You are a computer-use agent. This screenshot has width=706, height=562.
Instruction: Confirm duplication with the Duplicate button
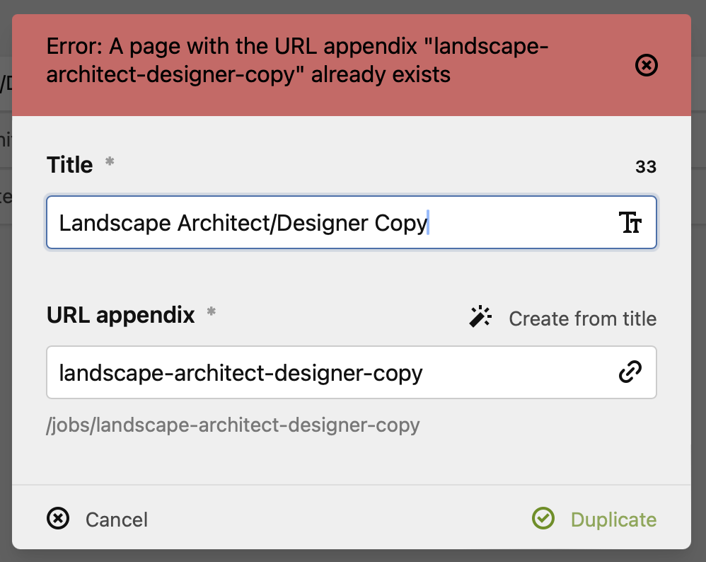(x=613, y=519)
